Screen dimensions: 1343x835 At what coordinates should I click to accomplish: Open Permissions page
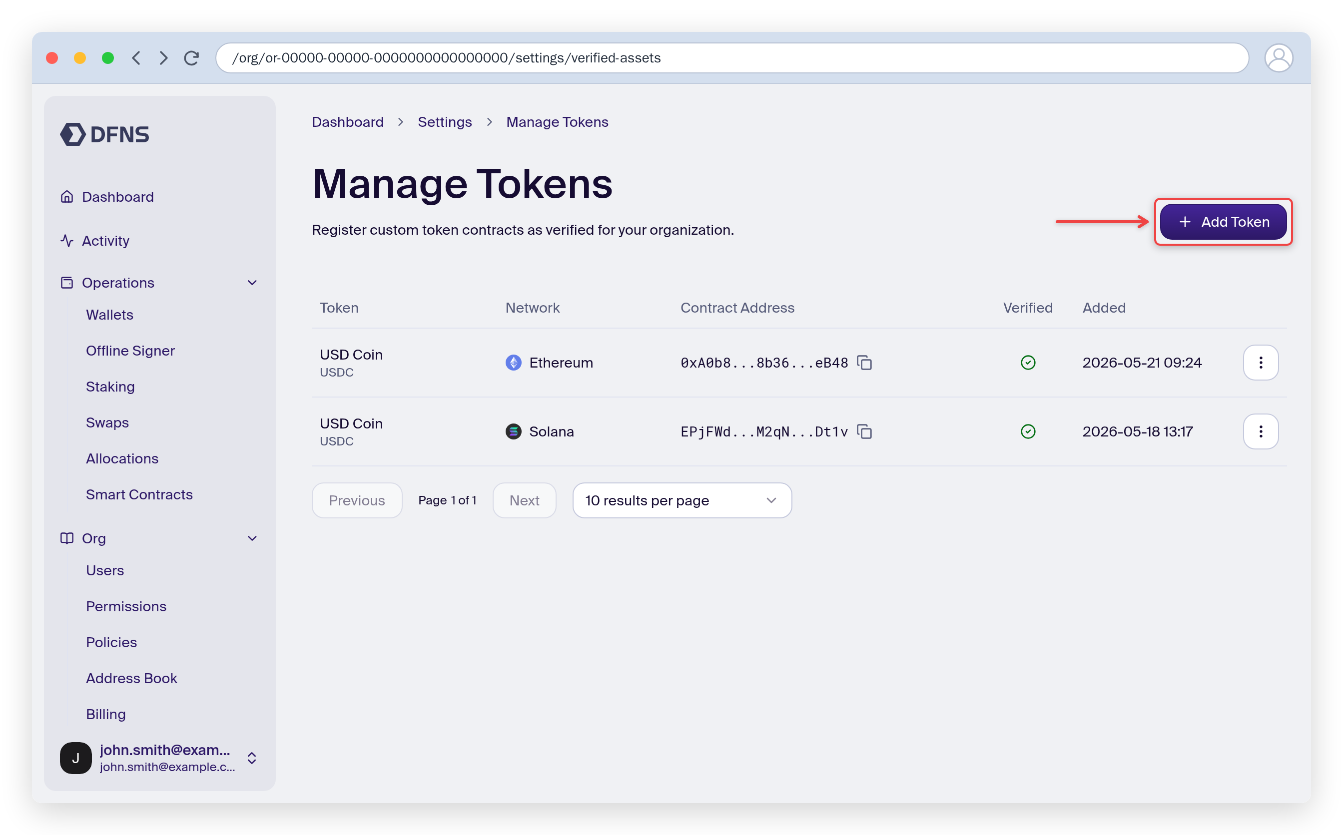pos(126,606)
